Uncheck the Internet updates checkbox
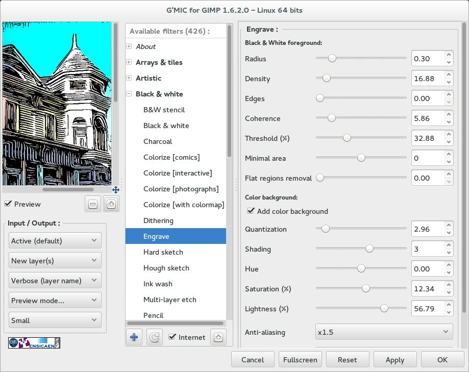The width and height of the screenshot is (469, 372). point(172,337)
